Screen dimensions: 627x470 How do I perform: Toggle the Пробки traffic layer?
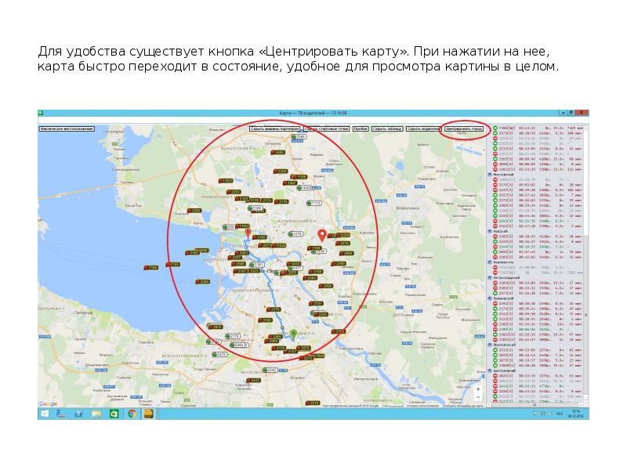(361, 128)
